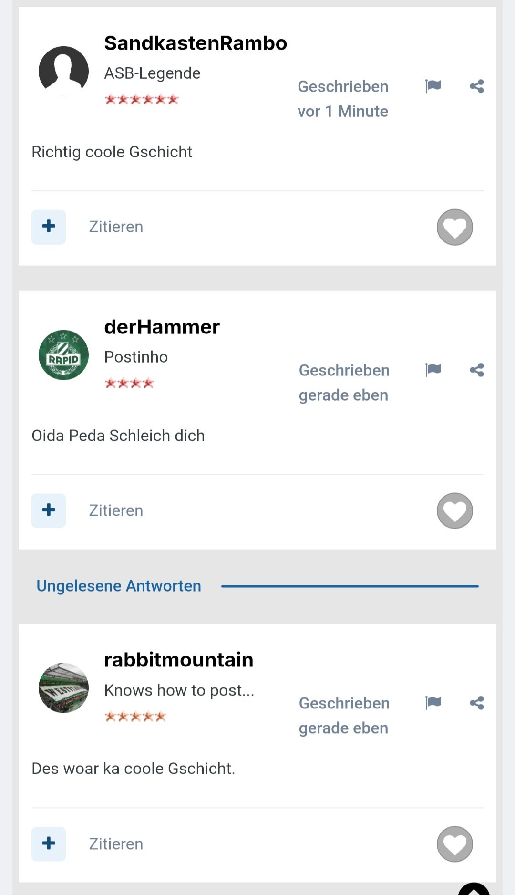Open SandkastenRambo's profile via username

click(x=196, y=43)
